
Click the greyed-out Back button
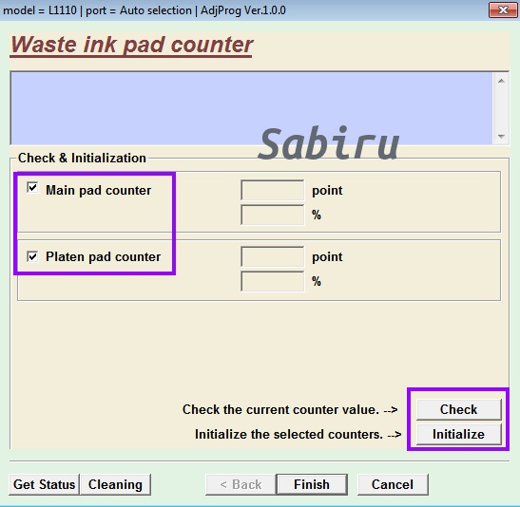coord(241,484)
